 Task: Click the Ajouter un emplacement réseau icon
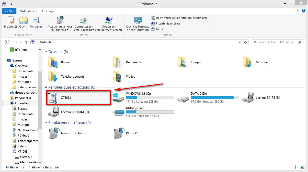pyautogui.click(x=108, y=20)
